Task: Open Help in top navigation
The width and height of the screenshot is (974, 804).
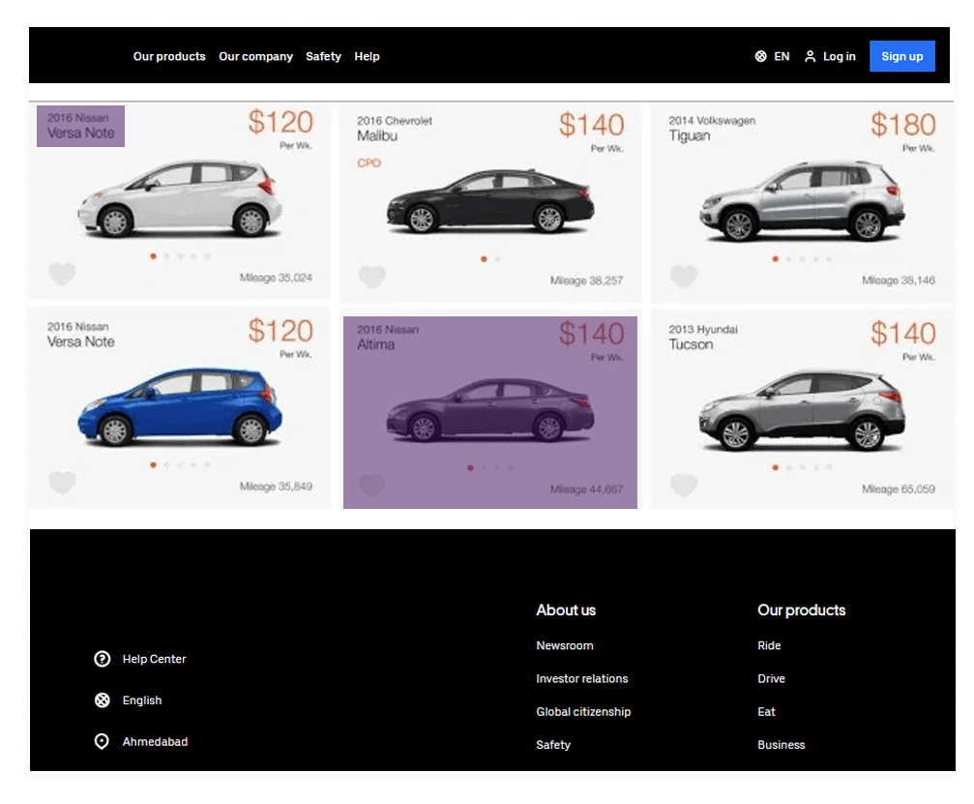Action: point(367,56)
